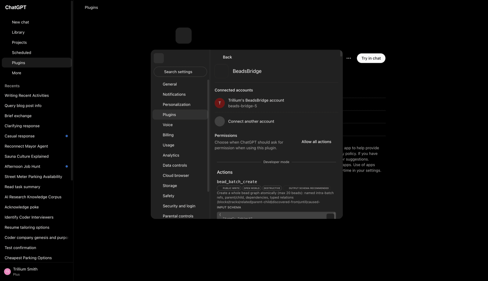Image resolution: width=488 pixels, height=281 pixels.
Task: Open Cloud browser settings
Action: pyautogui.click(x=180, y=176)
